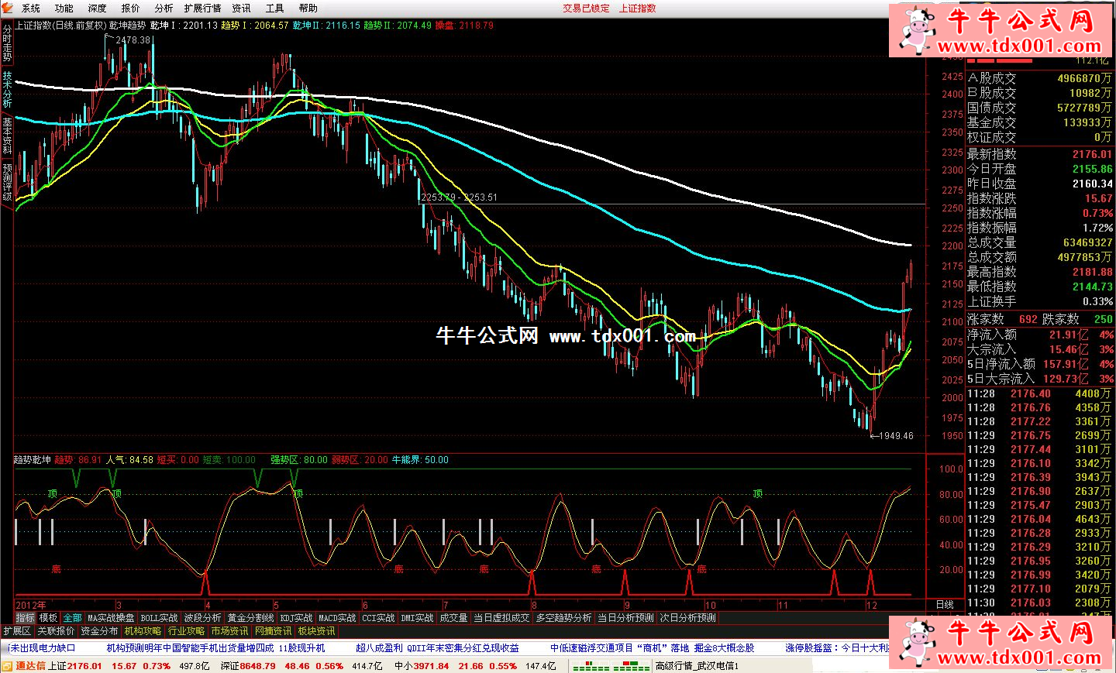1116x673 pixels.
Task: Click the 资金分布 button
Action: (99, 631)
